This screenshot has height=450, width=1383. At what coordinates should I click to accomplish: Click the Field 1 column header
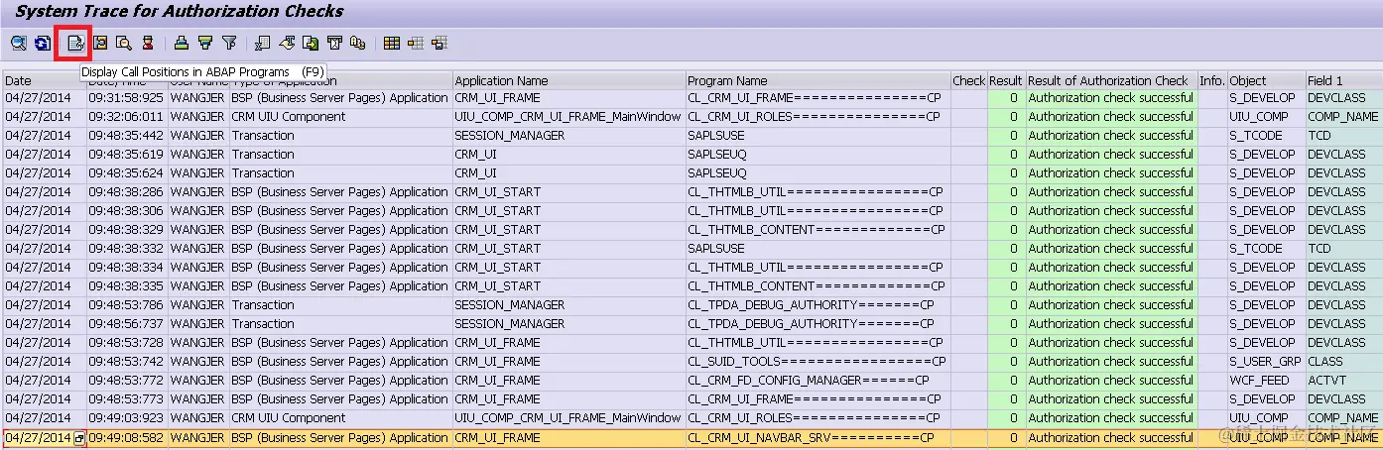(1343, 80)
